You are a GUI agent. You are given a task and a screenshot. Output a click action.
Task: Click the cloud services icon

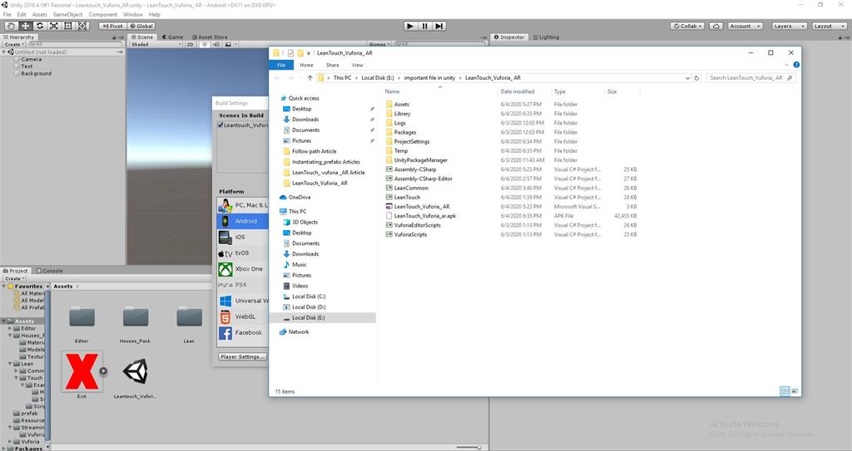pyautogui.click(x=716, y=26)
